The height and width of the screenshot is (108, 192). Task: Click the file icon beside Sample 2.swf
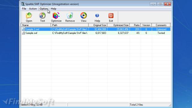[x=23, y=29]
